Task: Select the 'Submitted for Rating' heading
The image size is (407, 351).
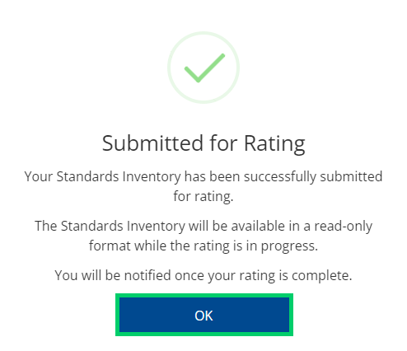Action: click(203, 143)
